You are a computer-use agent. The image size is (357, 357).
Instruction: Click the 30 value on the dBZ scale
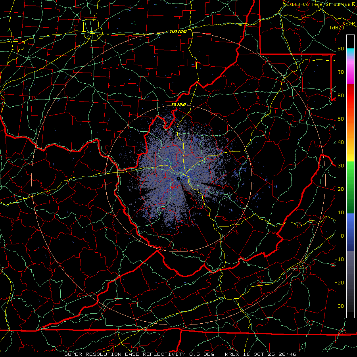341,166
